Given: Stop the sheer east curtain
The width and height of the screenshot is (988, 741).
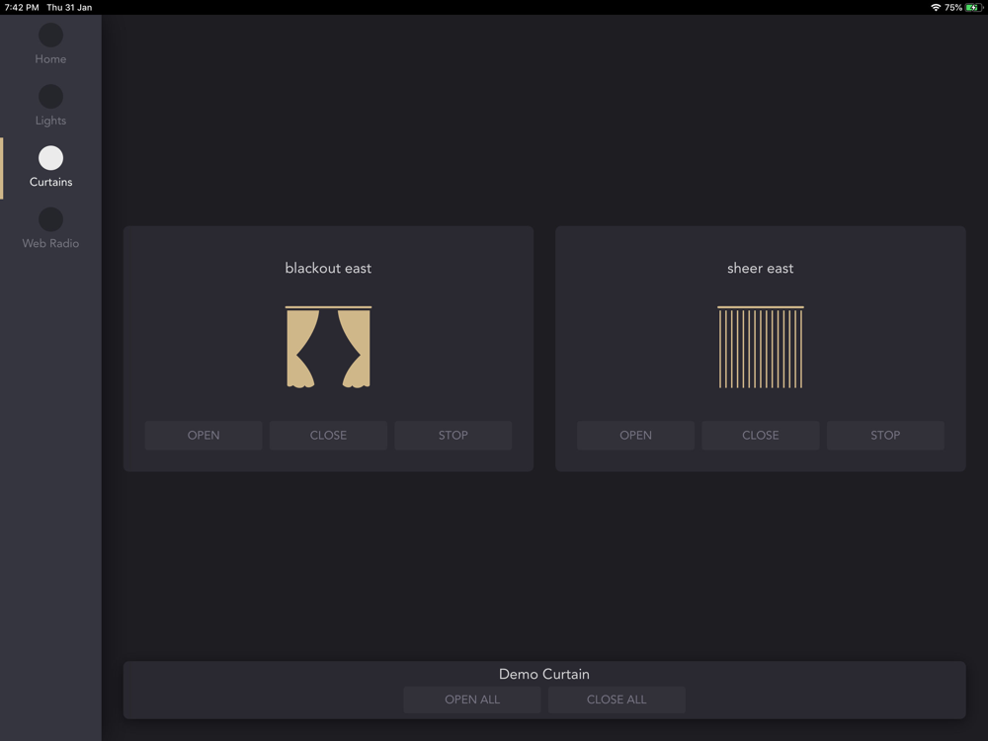Looking at the screenshot, I should click(885, 436).
